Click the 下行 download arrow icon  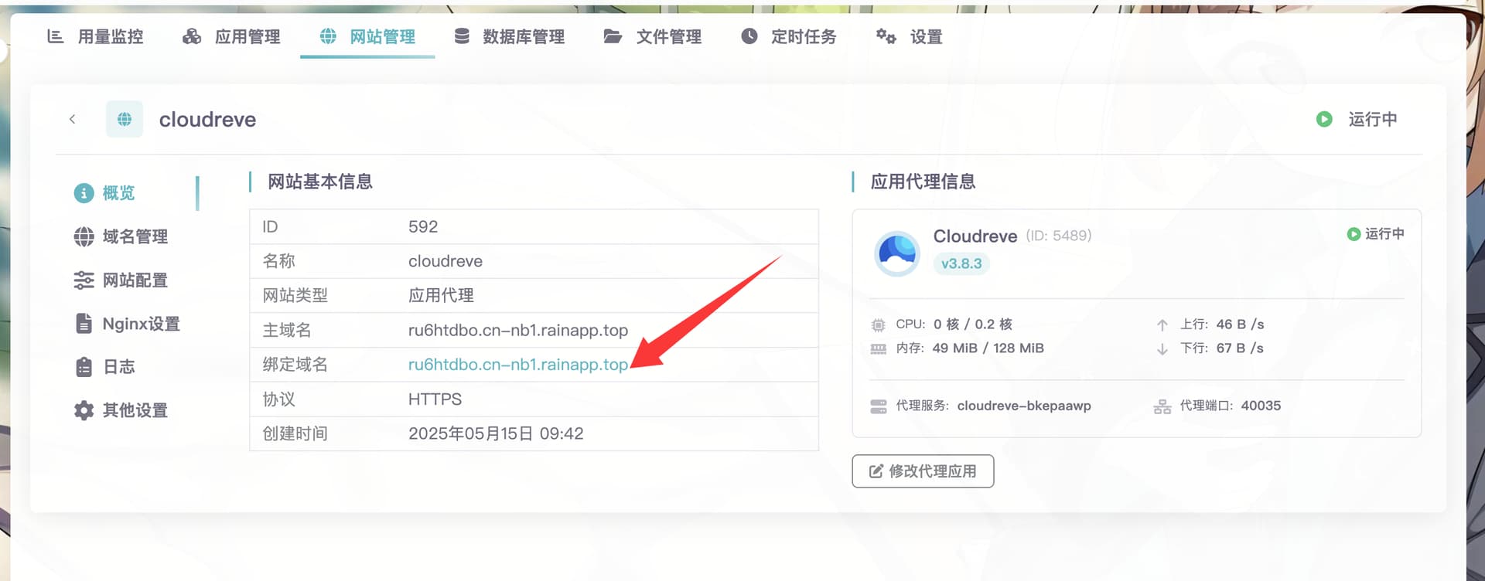pos(1162,348)
